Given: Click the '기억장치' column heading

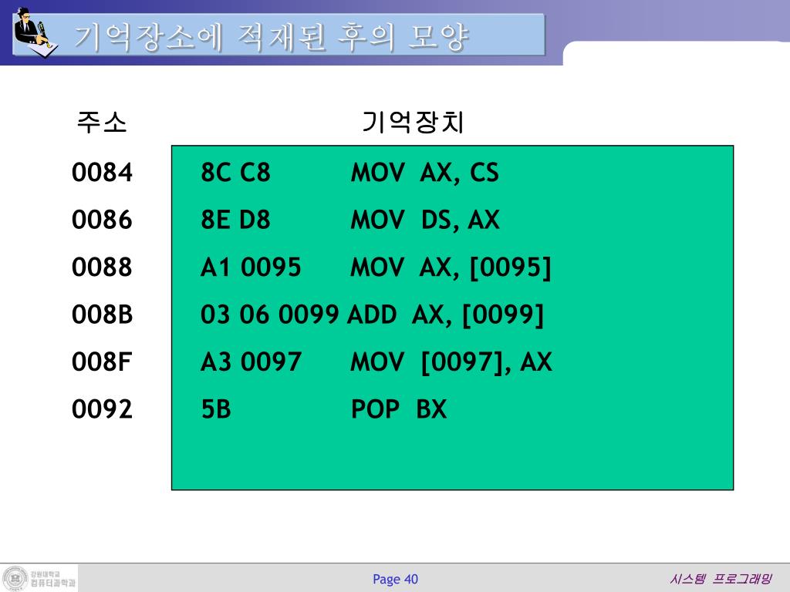Looking at the screenshot, I should pyautogui.click(x=413, y=123).
